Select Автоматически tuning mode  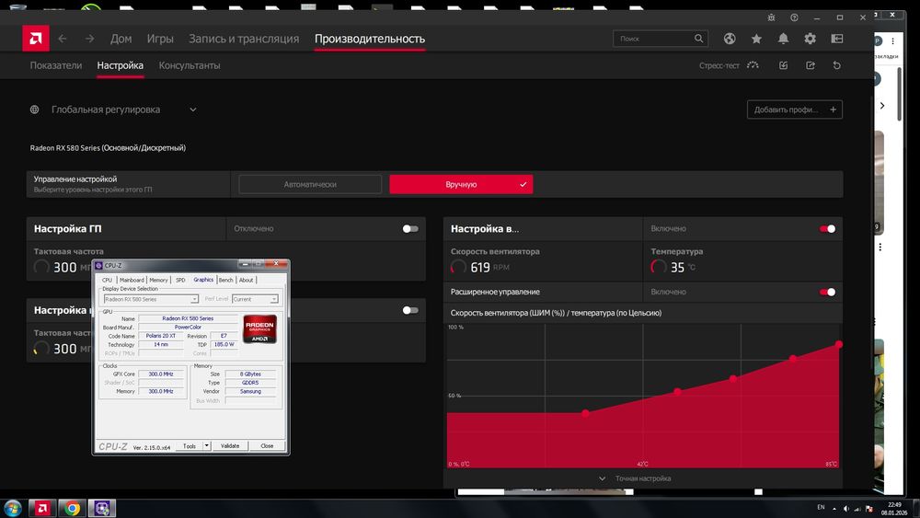coord(310,184)
